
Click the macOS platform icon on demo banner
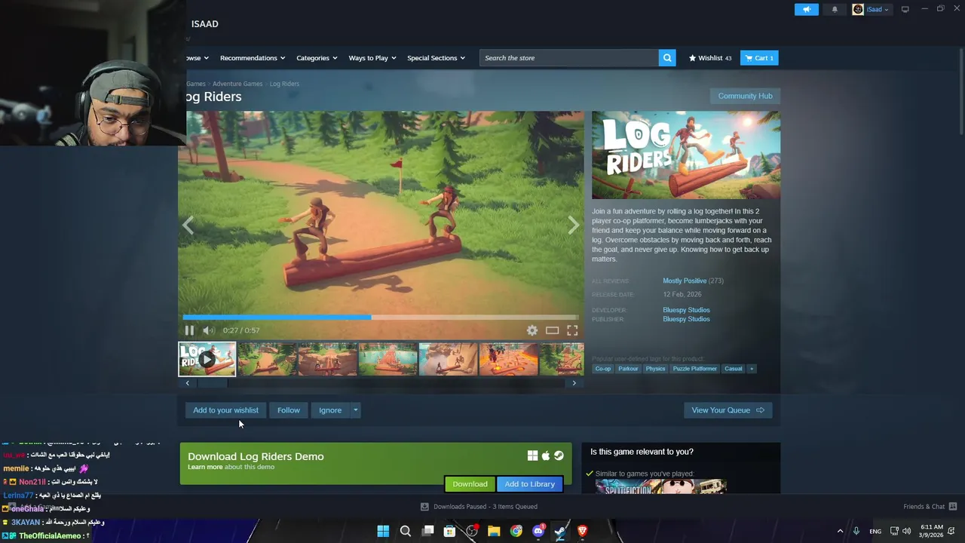click(x=546, y=456)
